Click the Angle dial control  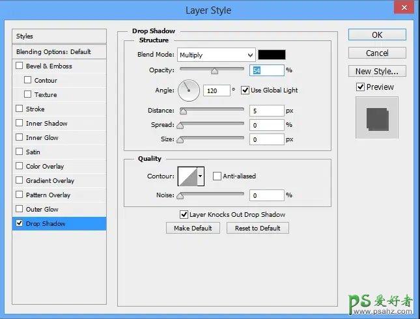[x=189, y=90]
